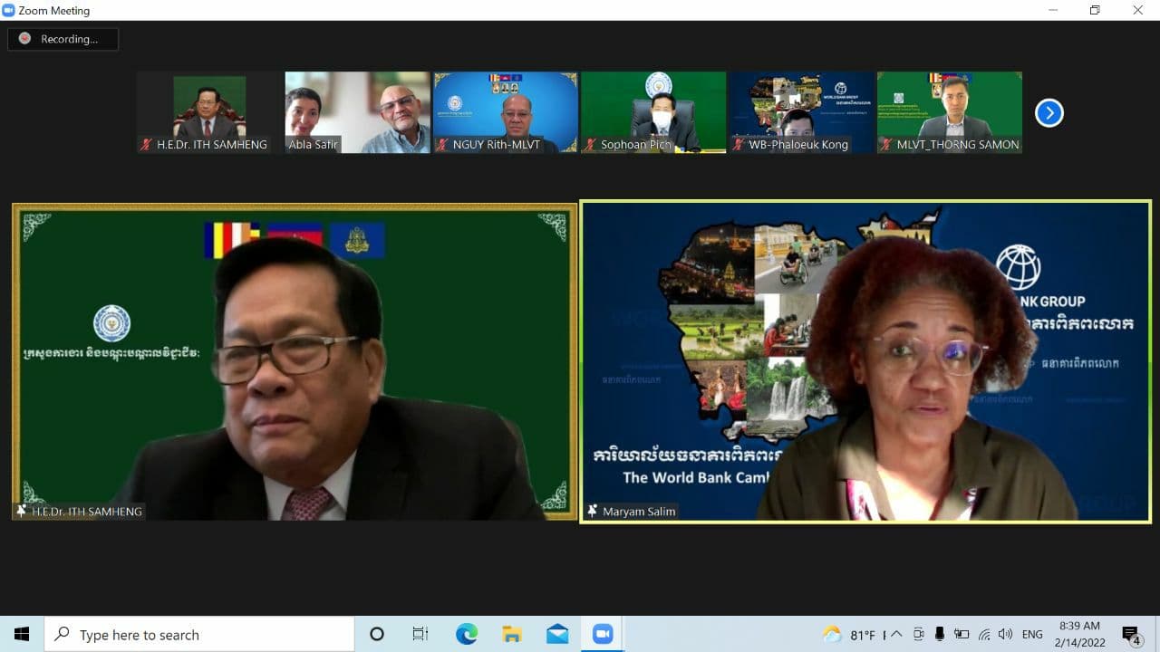This screenshot has width=1160, height=652.
Task: Open the volume control tray icon
Action: [1005, 635]
